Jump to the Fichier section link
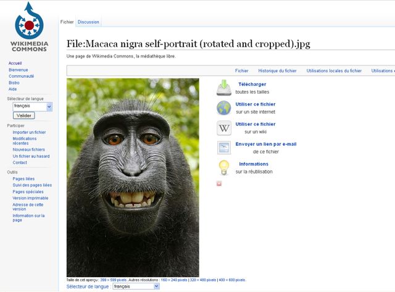This screenshot has width=395, height=292. [241, 71]
